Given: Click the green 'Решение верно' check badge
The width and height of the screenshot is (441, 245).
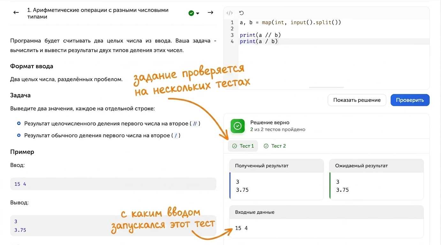Looking at the screenshot, I should click(238, 126).
